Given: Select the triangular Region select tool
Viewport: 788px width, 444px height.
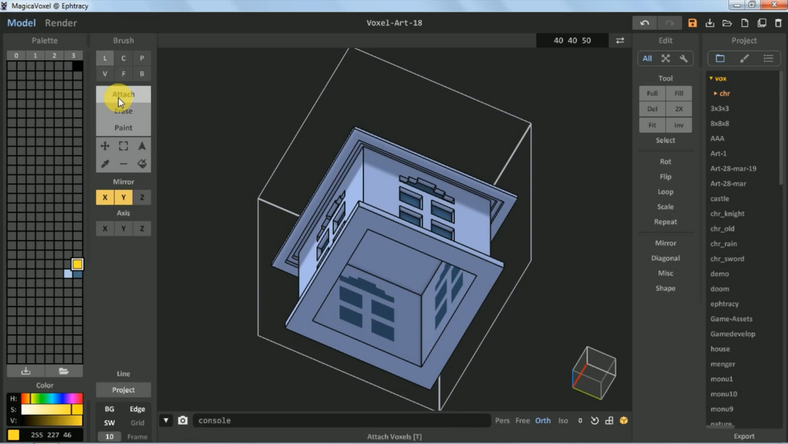Looking at the screenshot, I should point(142,146).
